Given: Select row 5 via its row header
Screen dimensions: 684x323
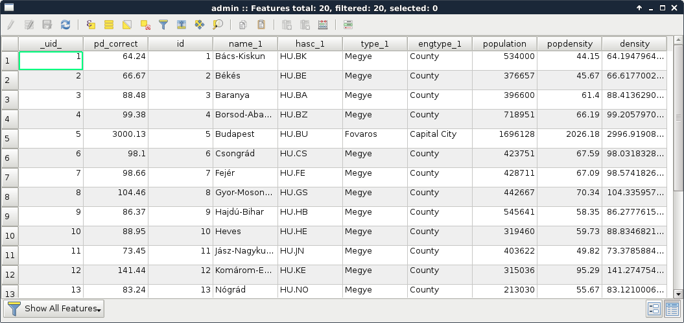Looking at the screenshot, I should [10, 138].
